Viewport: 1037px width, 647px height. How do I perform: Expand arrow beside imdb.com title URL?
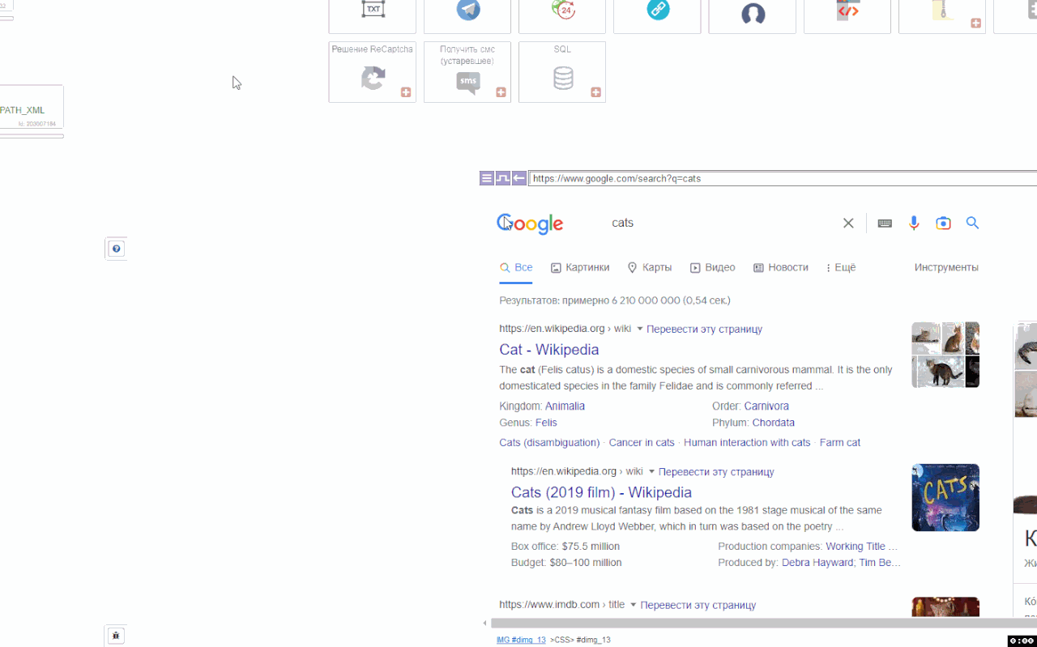(x=633, y=605)
